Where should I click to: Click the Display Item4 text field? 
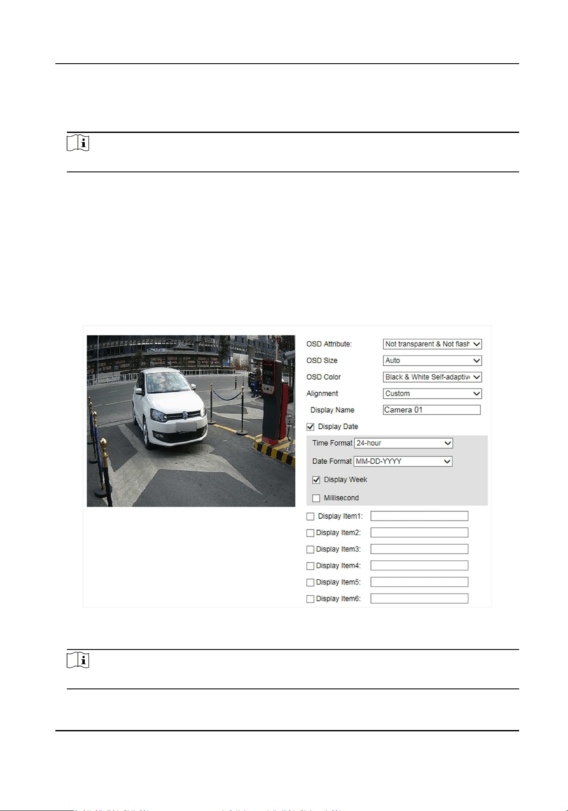[x=419, y=565]
